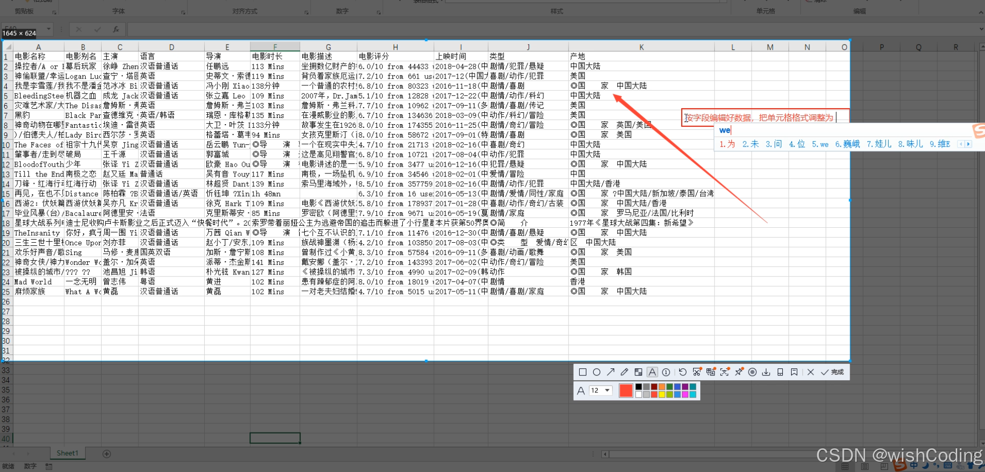Click the 1h 48mn duration cell
This screenshot has height=472, width=985.
(x=275, y=193)
